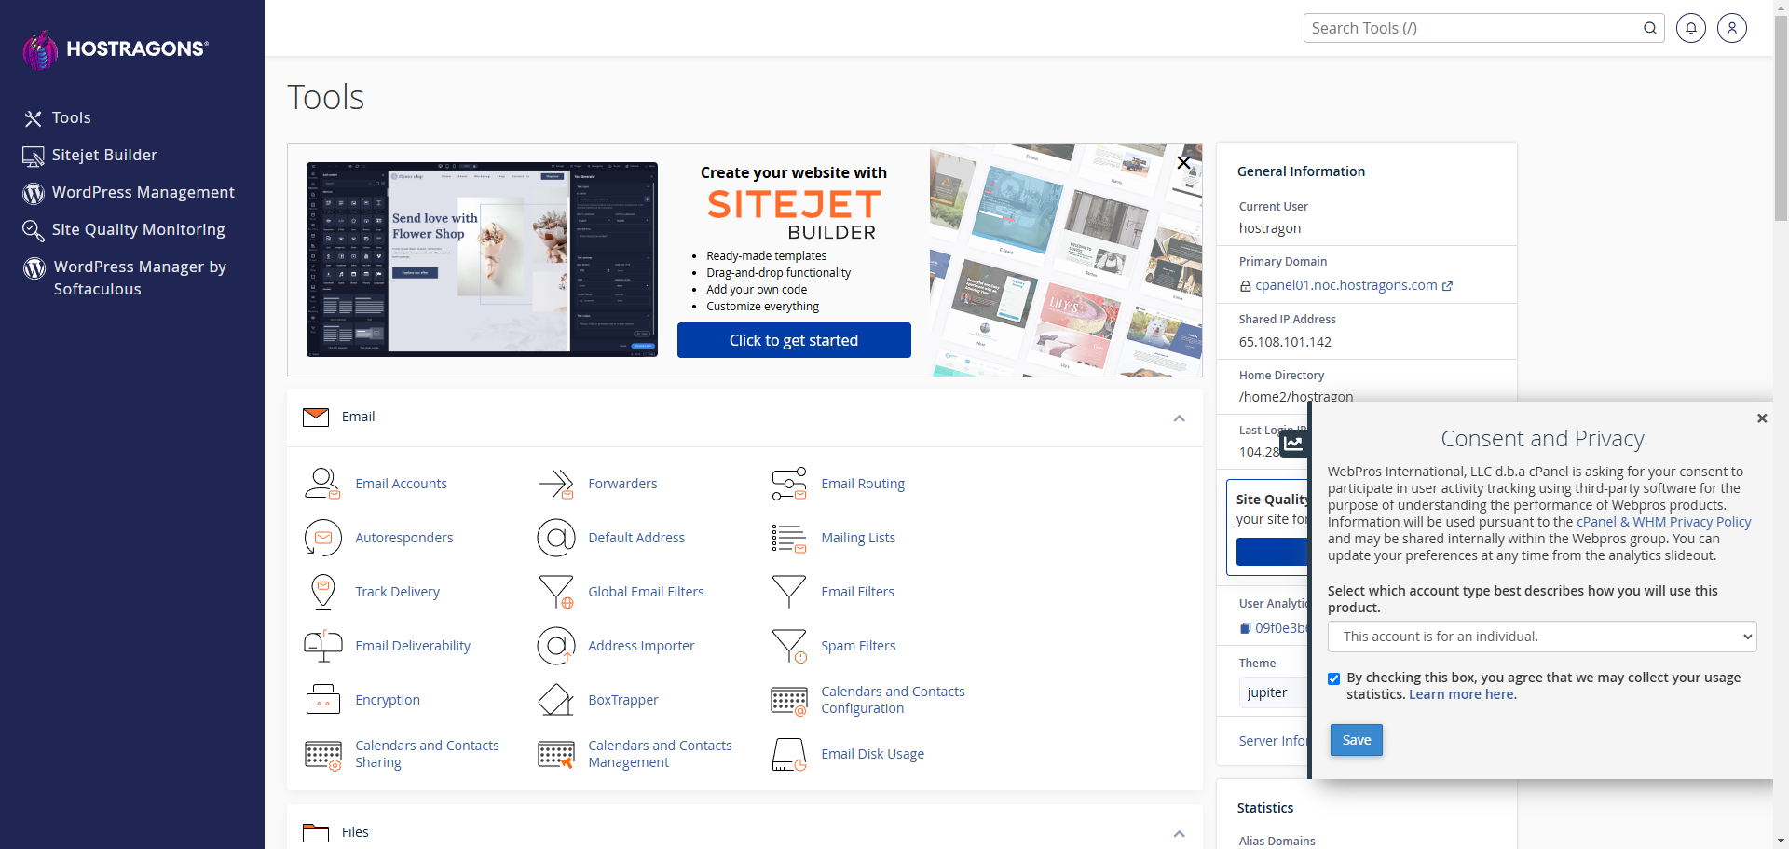Open the account type dropdown
Screen dimensions: 1789x849
coord(1541,637)
